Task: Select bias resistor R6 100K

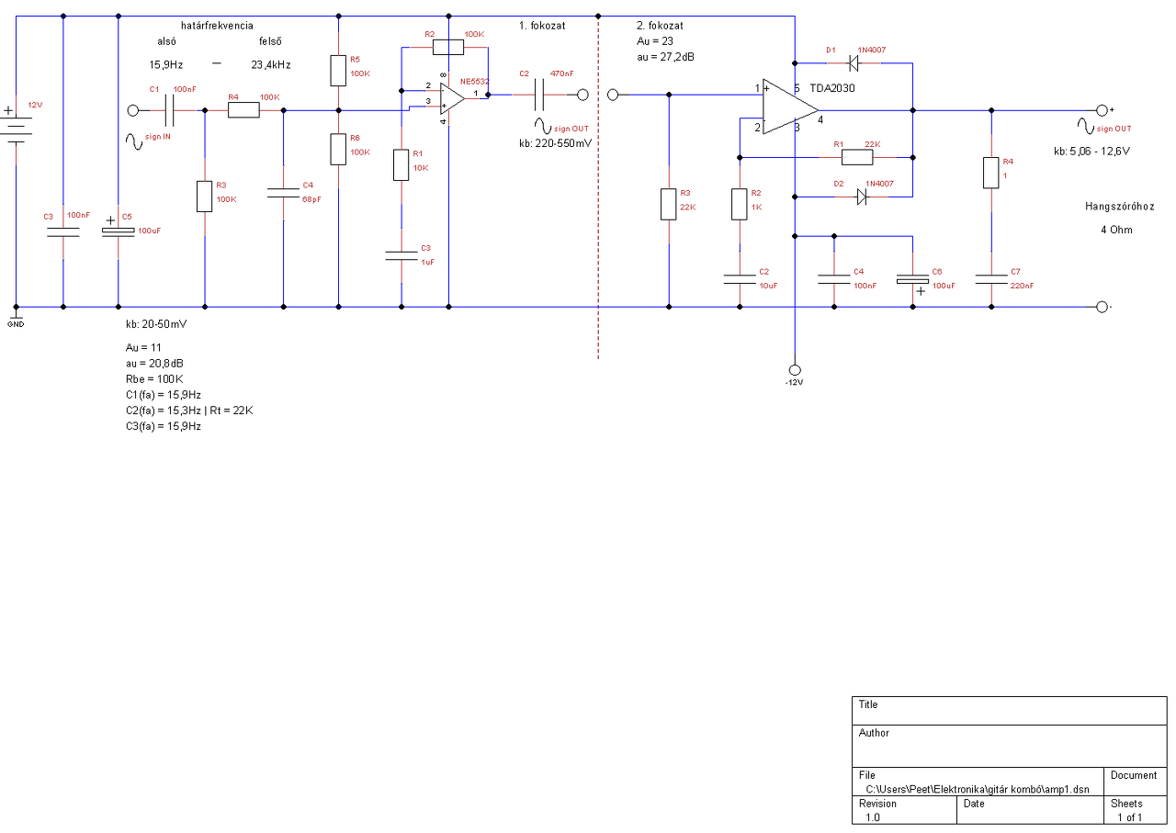Action: click(x=339, y=150)
